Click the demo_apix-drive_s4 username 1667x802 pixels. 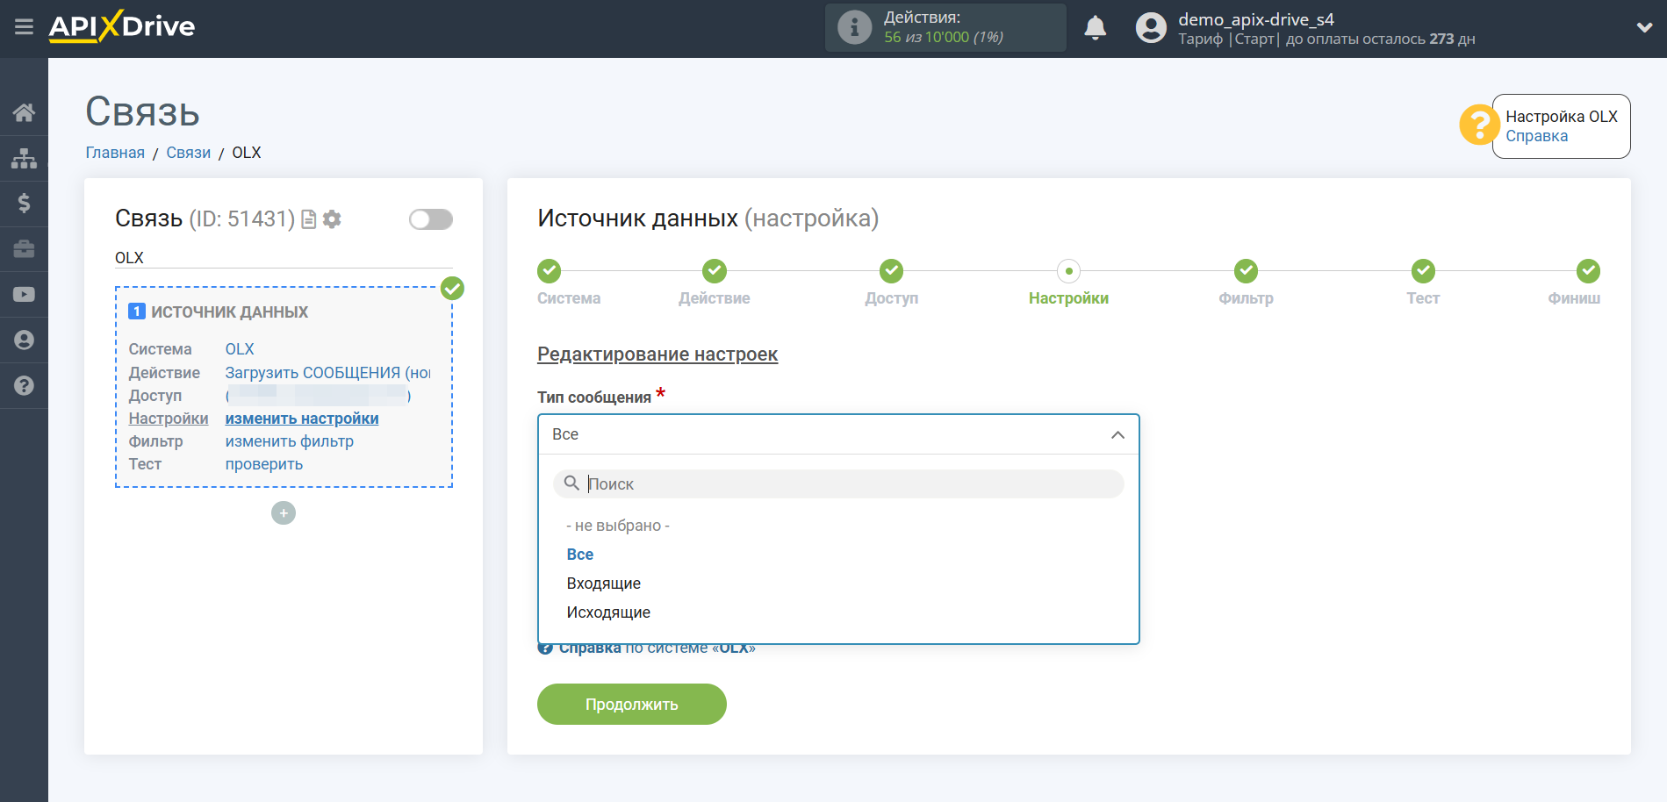point(1256,19)
